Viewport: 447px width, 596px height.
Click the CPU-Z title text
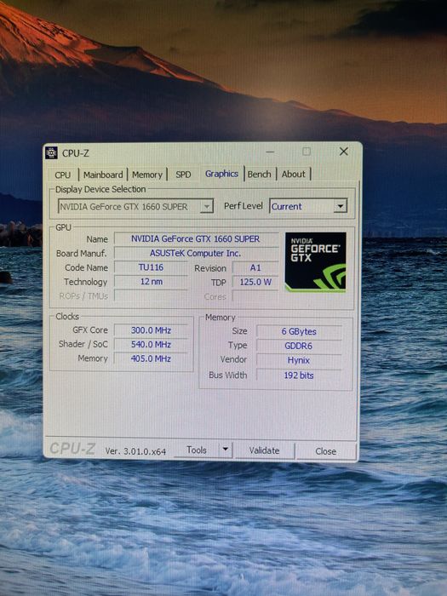[x=75, y=153]
